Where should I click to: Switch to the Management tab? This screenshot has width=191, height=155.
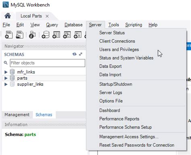pos(17,115)
